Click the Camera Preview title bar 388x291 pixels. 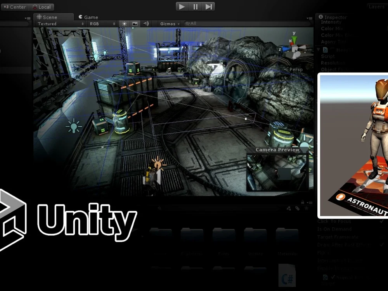(x=277, y=150)
